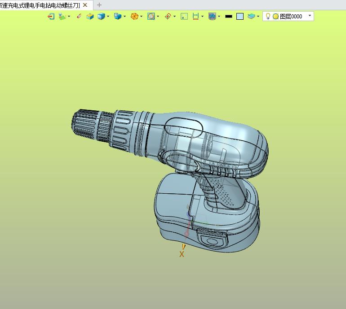Click the monitor display settings icon

pyautogui.click(x=212, y=16)
